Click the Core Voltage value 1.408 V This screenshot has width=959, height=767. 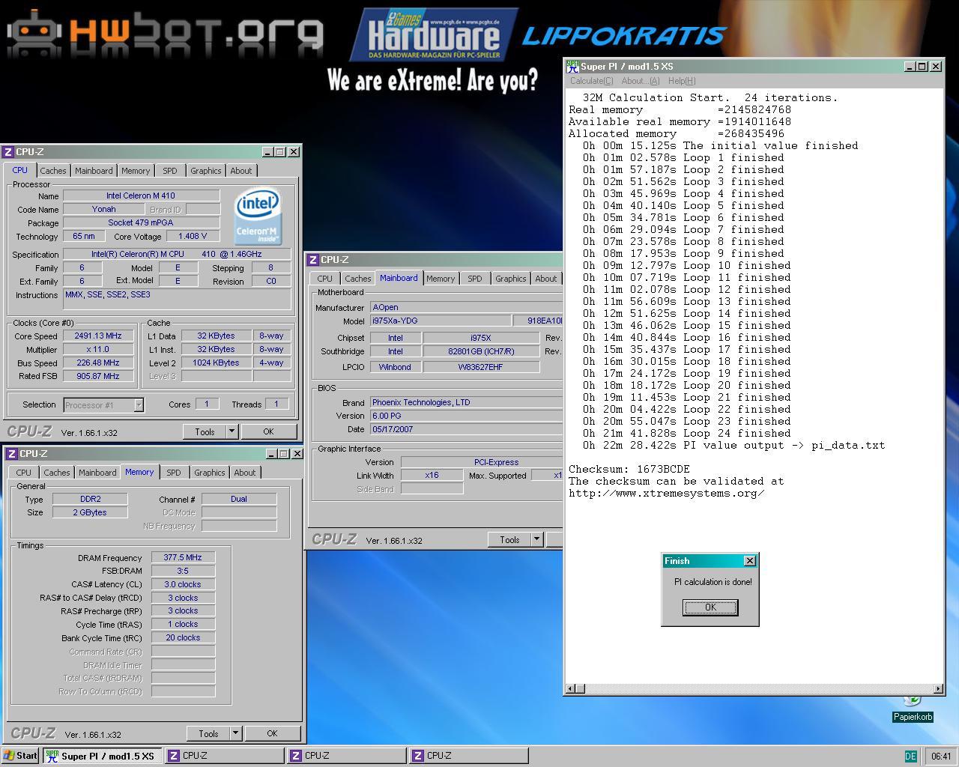pyautogui.click(x=193, y=237)
